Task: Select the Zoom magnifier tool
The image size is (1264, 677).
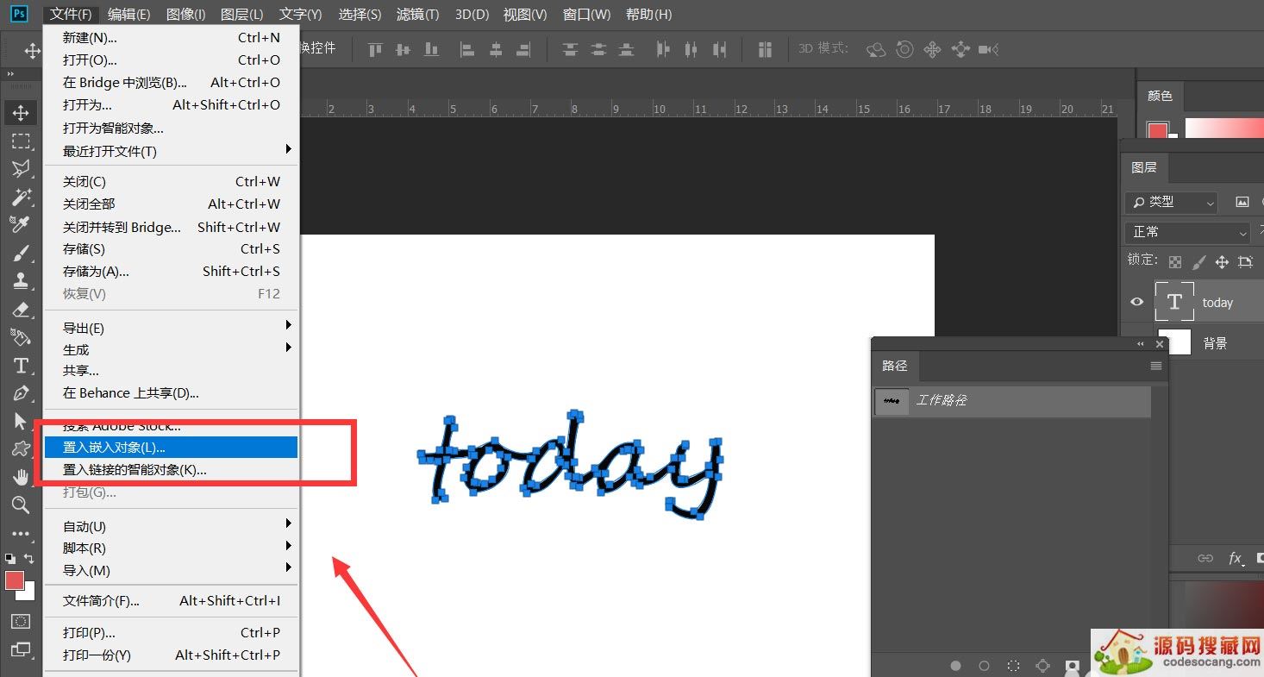Action: tap(21, 505)
